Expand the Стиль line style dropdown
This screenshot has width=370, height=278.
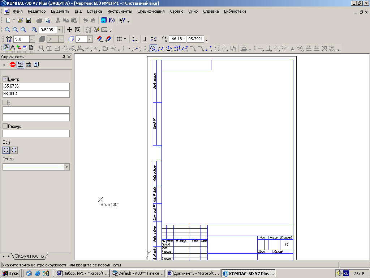(x=67, y=167)
